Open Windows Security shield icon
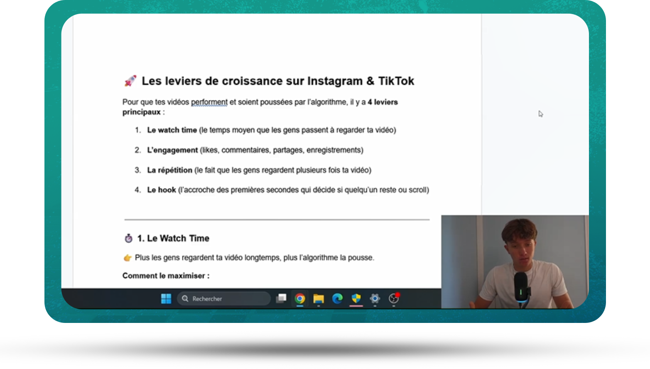 [356, 298]
